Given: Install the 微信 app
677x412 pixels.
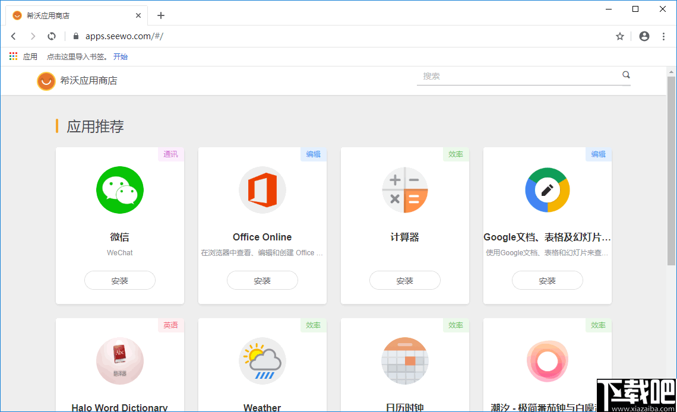Looking at the screenshot, I should [x=119, y=280].
